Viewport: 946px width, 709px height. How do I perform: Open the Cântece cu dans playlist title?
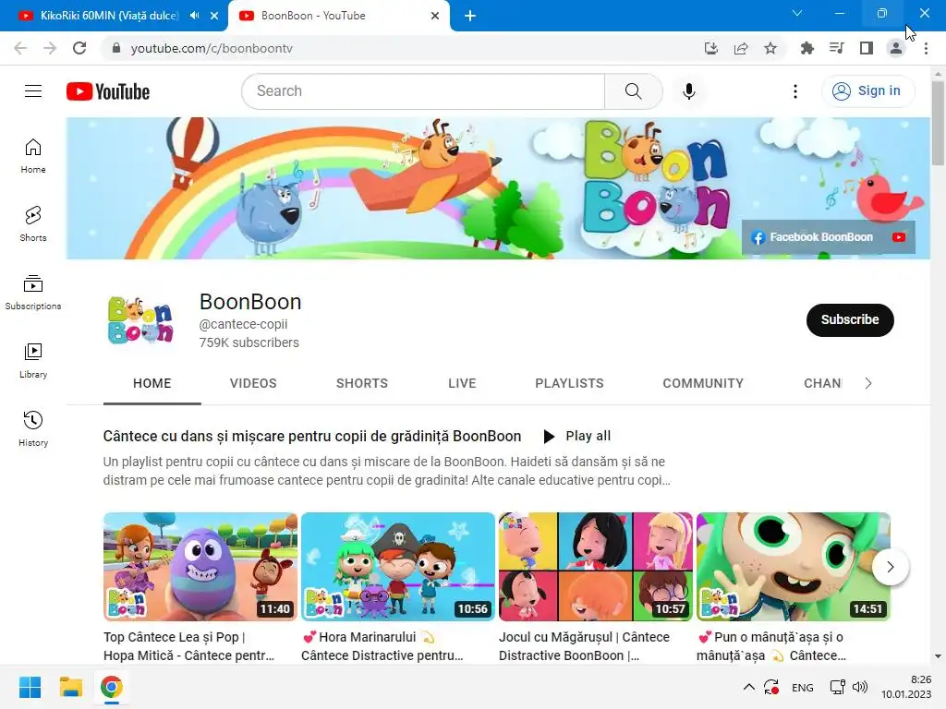[312, 436]
